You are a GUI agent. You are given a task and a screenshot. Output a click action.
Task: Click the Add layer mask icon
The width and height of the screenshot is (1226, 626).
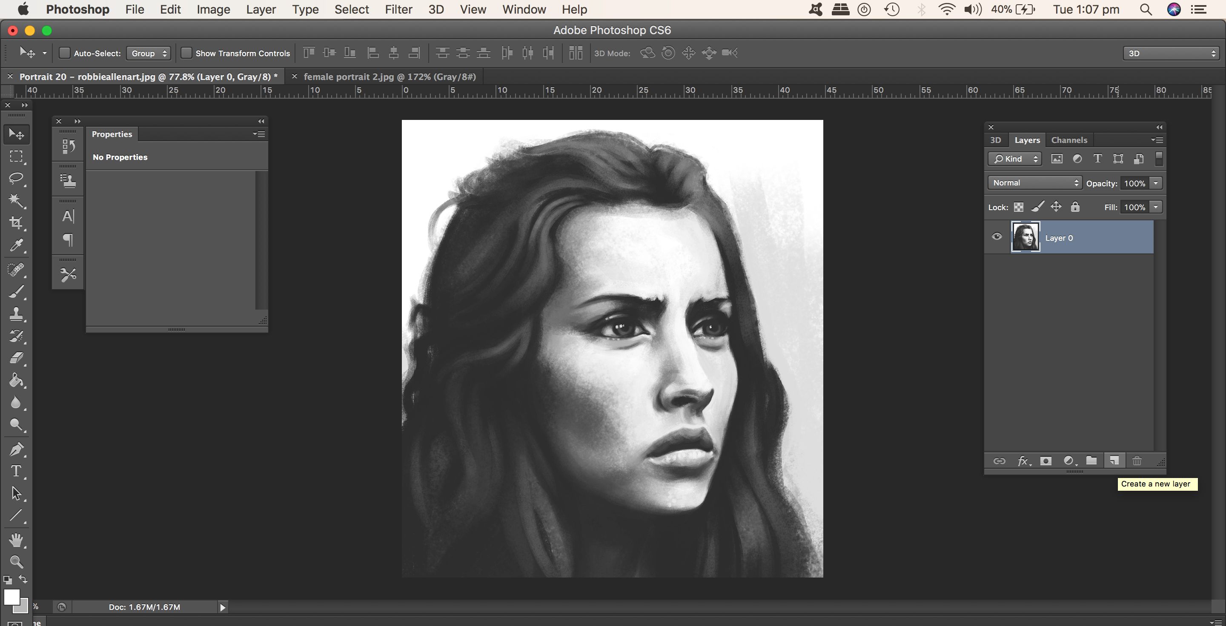pos(1046,461)
